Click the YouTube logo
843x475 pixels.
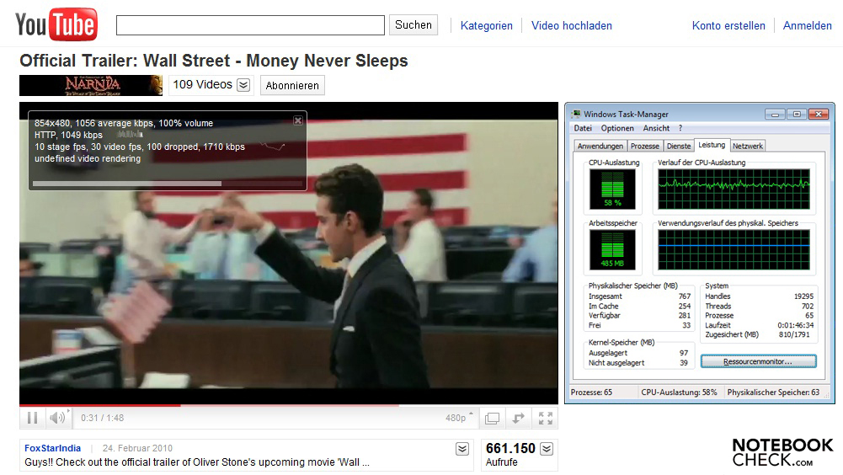coord(56,24)
